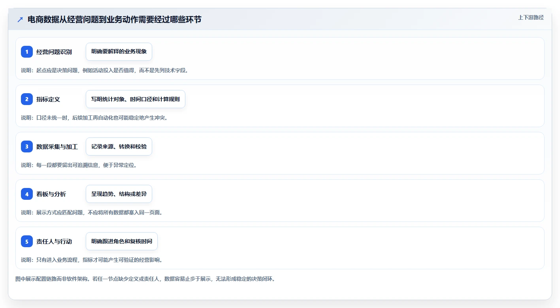Image resolution: width=560 pixels, height=308 pixels.
Task: Click the title 电商数据从经营问题到业务动作需要经过哪些环节
Action: [x=115, y=19]
